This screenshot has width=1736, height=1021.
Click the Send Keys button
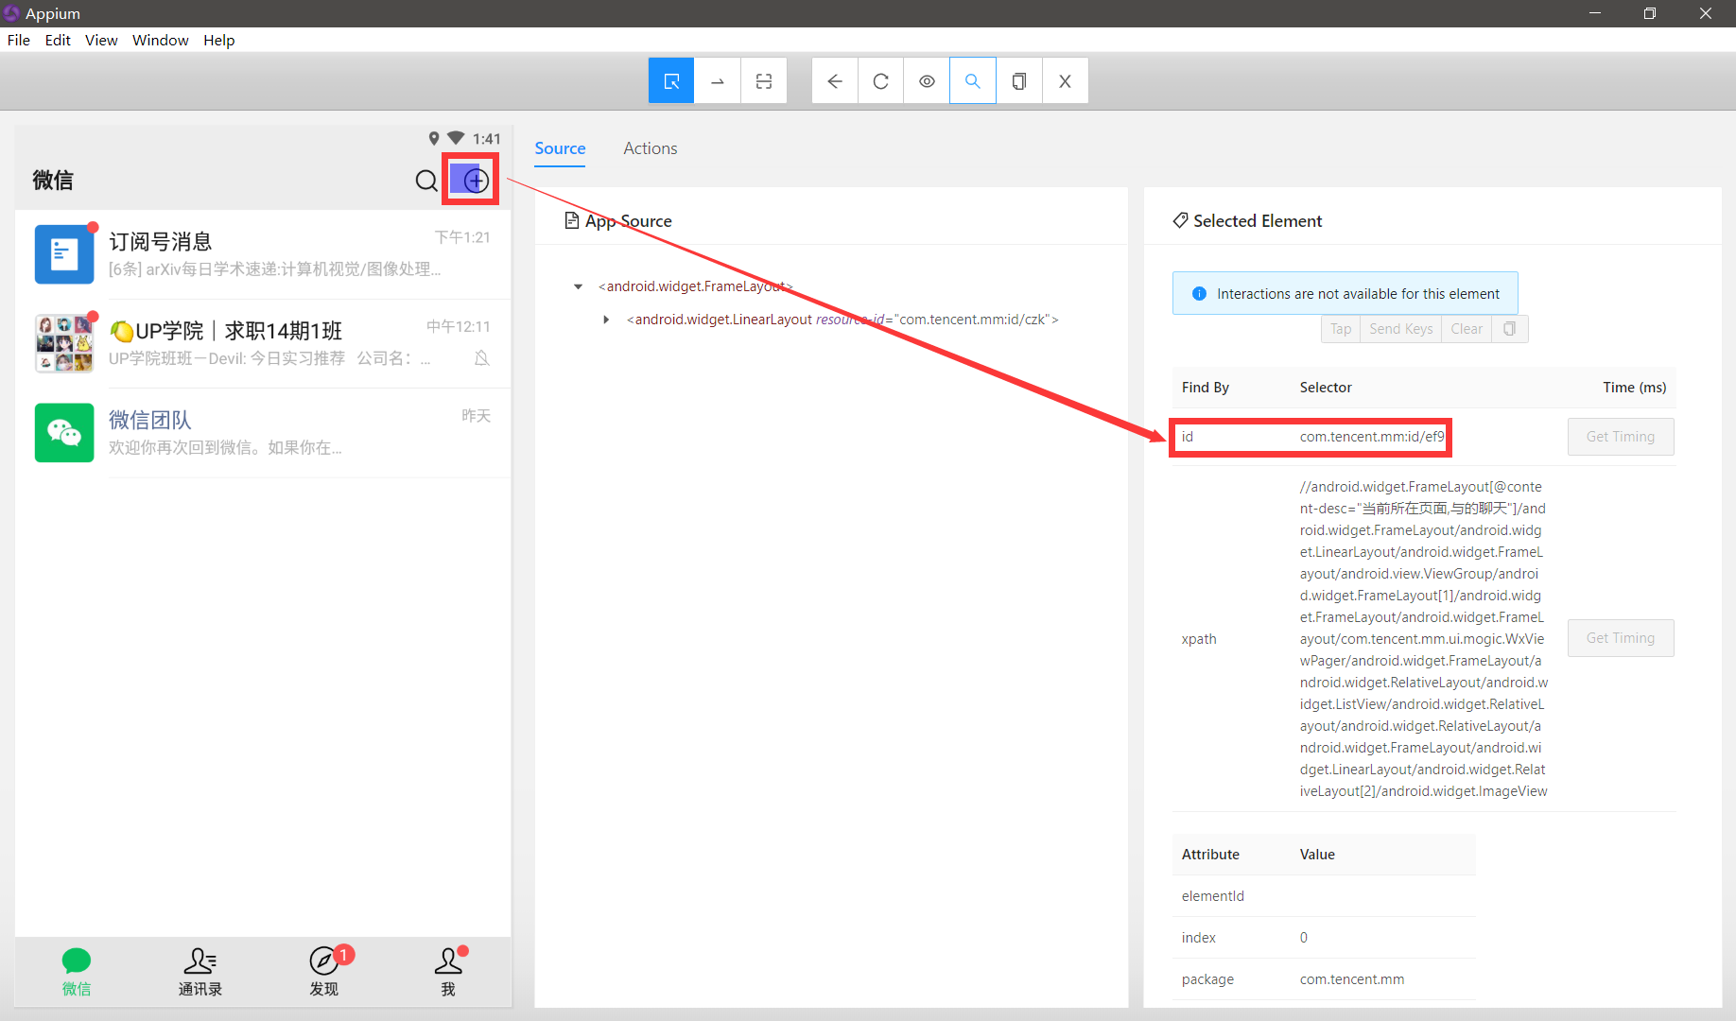pos(1400,329)
